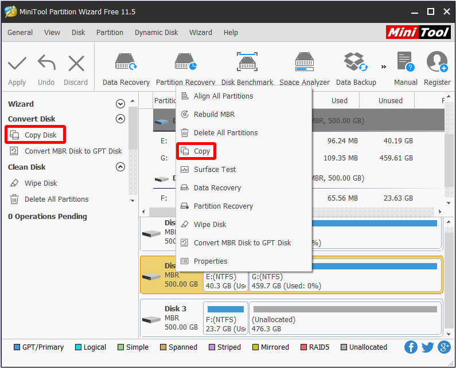The width and height of the screenshot is (456, 368).
Task: Click the Mirrored yellow legend swatch
Action: point(256,347)
